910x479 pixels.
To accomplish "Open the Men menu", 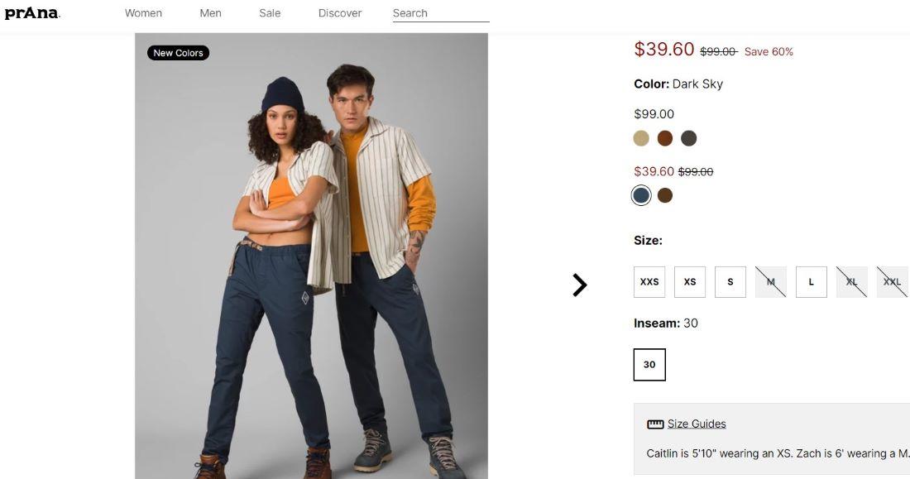I will pyautogui.click(x=210, y=13).
